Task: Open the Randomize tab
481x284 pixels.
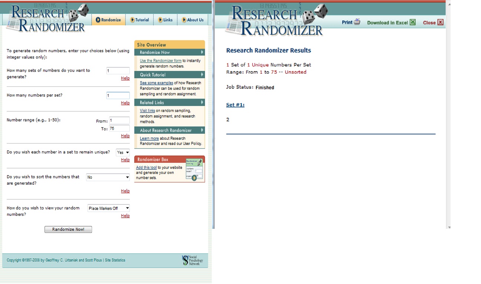Action: pos(108,20)
